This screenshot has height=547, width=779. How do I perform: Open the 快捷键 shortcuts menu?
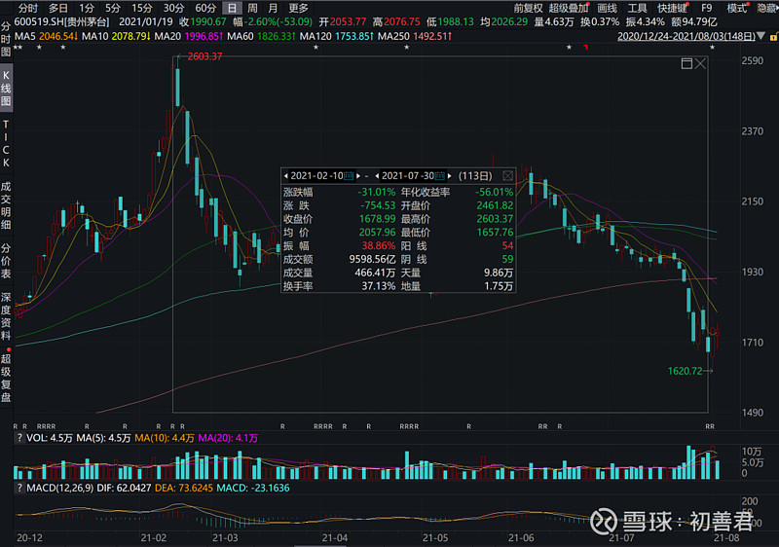(672, 8)
